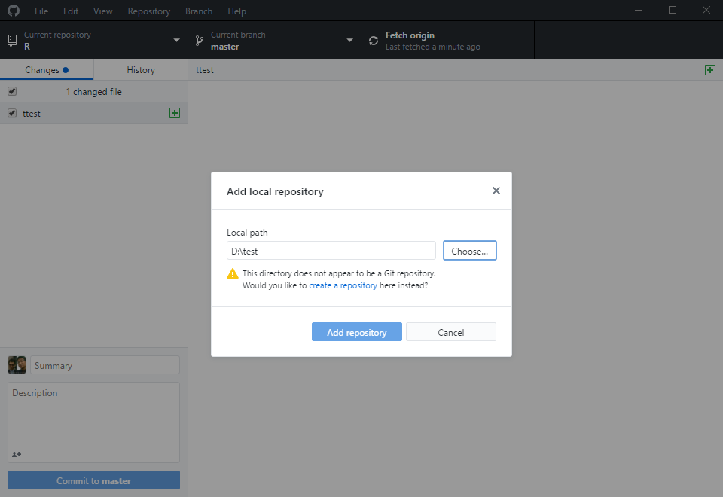
Task: Follow the create a repository link
Action: coord(343,286)
